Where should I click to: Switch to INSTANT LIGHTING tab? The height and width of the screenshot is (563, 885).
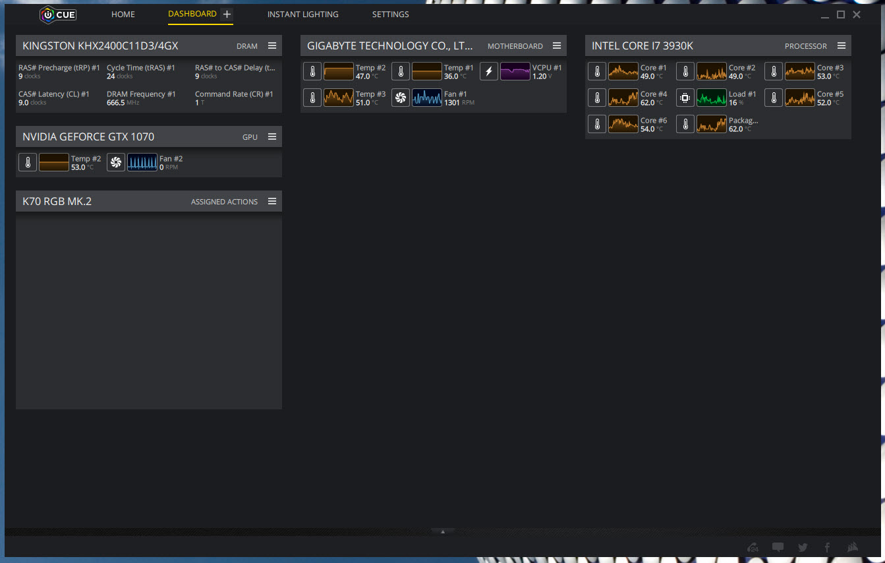pyautogui.click(x=303, y=15)
